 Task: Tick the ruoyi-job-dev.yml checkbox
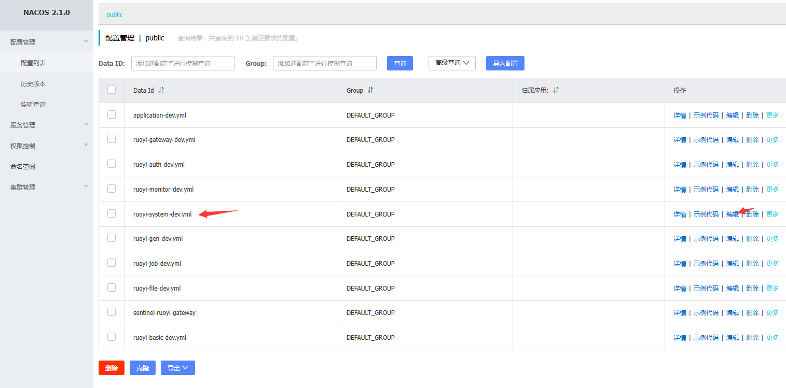(x=112, y=263)
